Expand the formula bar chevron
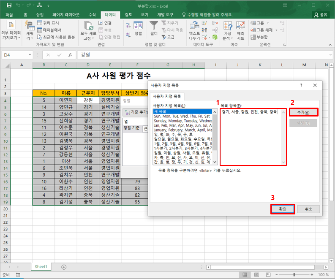This screenshot has width=335, height=279. pyautogui.click(x=330, y=55)
